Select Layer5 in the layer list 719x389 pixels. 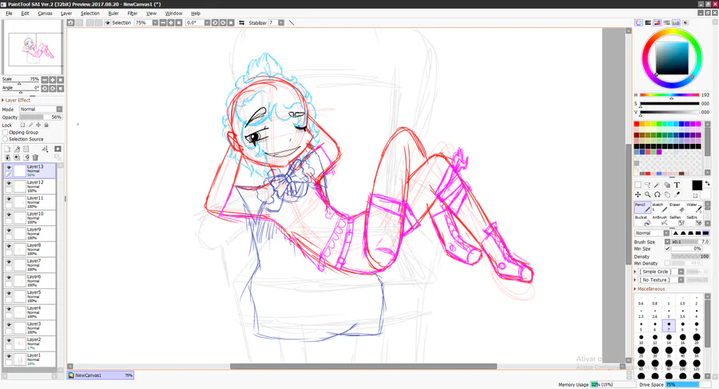[30, 296]
